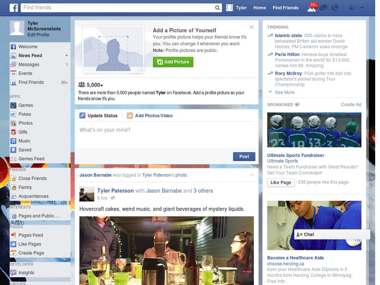
Task: Click the Events calendar icon
Action: click(13, 73)
